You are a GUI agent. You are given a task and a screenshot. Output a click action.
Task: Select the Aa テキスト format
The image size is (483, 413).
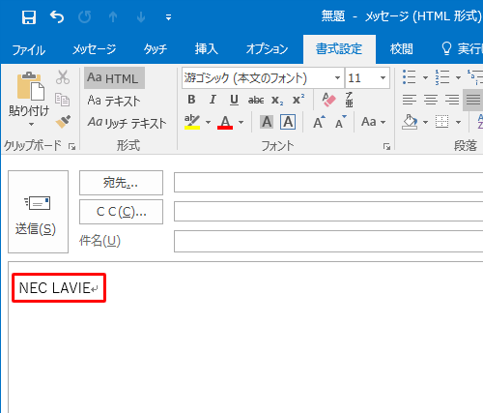click(114, 101)
